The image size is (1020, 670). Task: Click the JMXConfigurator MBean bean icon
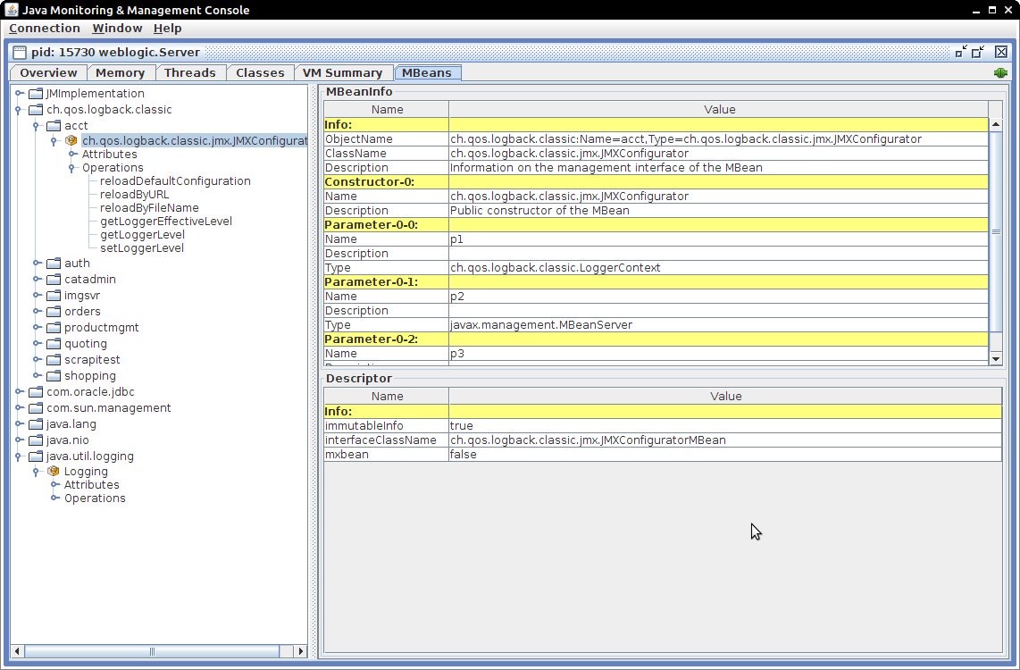(71, 141)
